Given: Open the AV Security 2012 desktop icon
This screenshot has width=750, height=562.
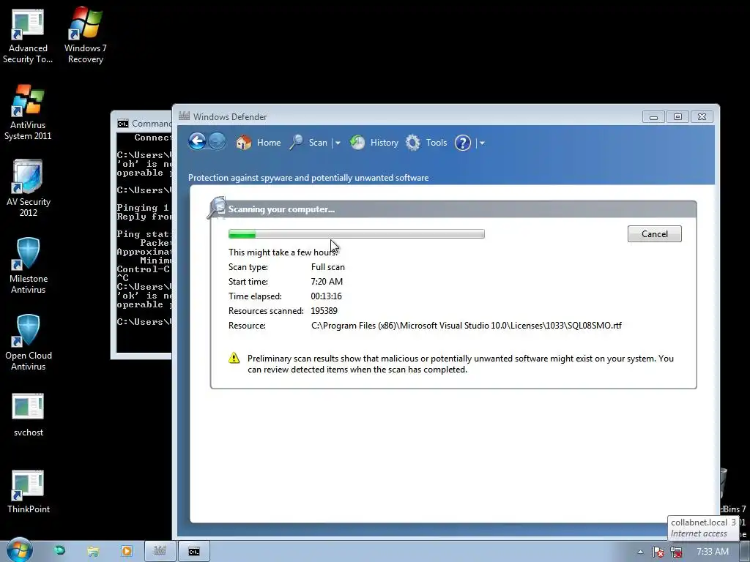Looking at the screenshot, I should [29, 189].
